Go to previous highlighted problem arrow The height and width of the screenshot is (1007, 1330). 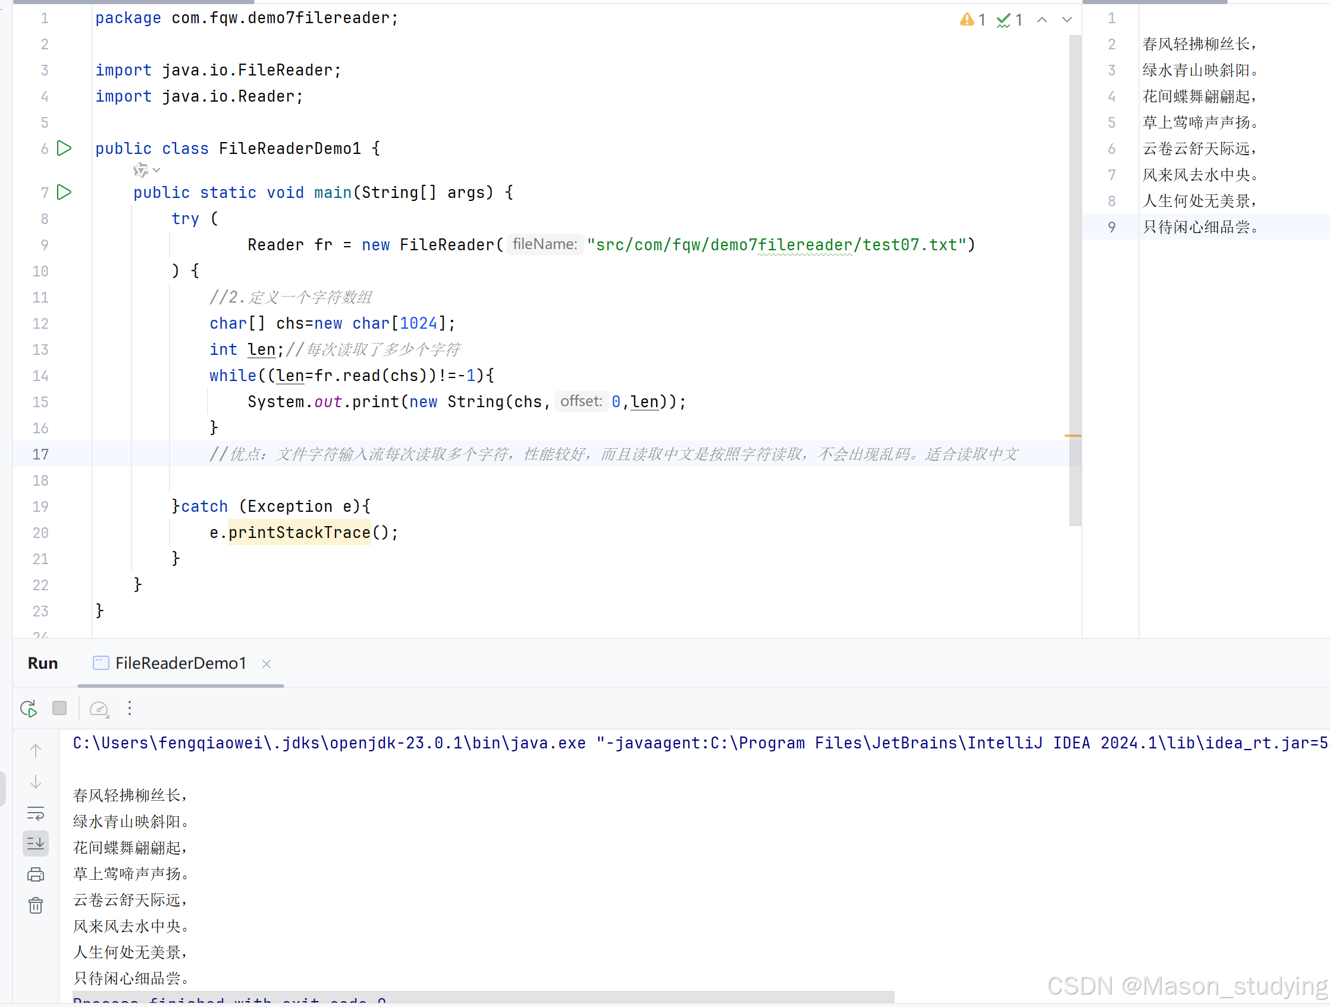point(1042,20)
